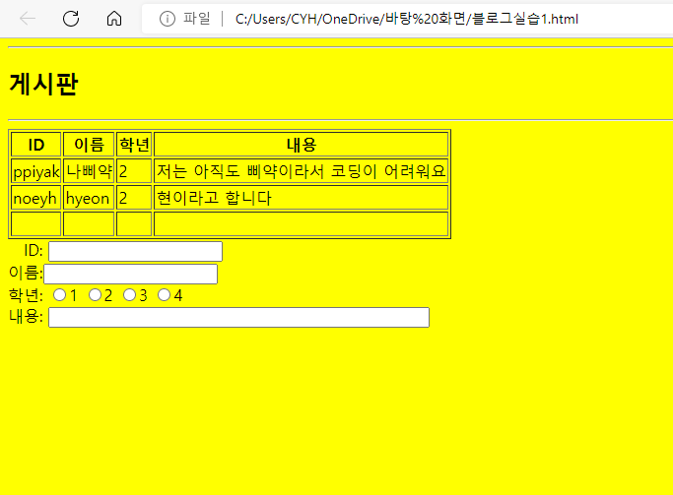The height and width of the screenshot is (495, 673).
Task: Open the browser home page icon
Action: coord(114,19)
